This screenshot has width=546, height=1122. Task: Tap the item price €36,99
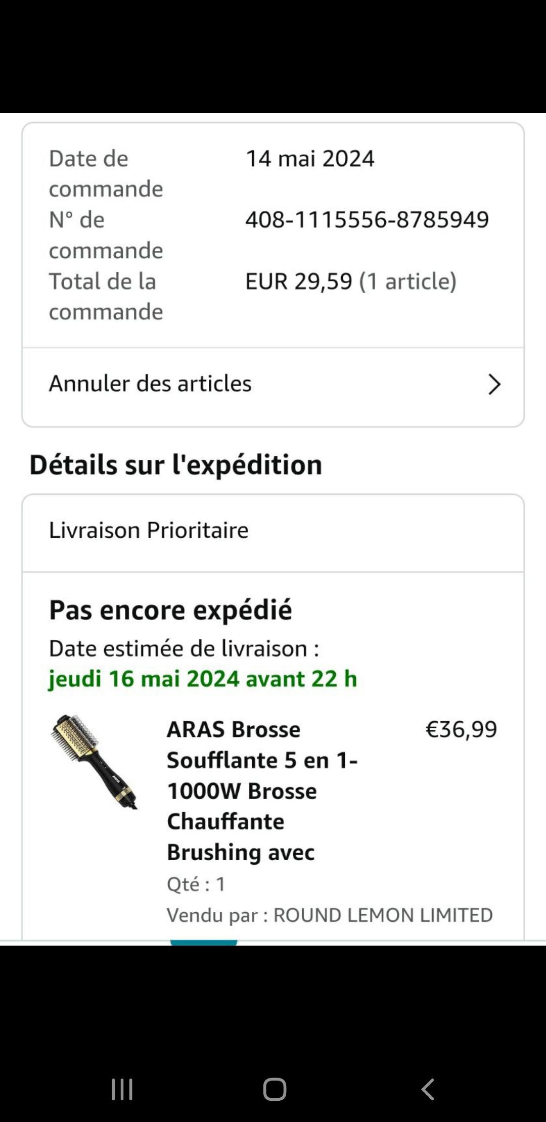pos(461,729)
